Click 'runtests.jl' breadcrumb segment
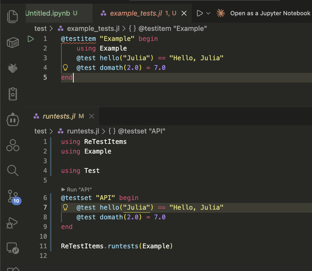 [x=83, y=131]
